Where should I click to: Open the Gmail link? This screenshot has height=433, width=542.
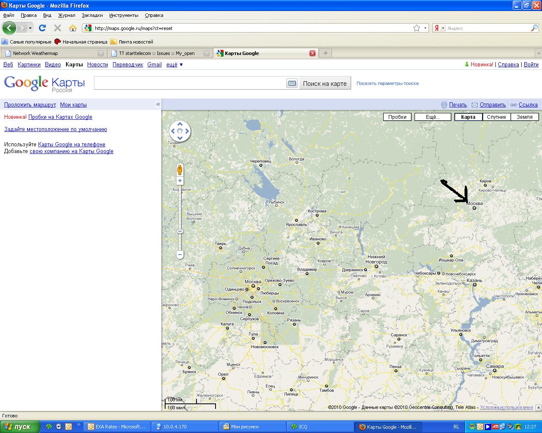(155, 65)
